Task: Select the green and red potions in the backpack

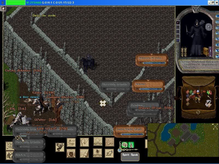Action: coord(209,92)
